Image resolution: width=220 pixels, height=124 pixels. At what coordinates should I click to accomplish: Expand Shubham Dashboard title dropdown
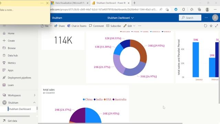coord(132,18)
